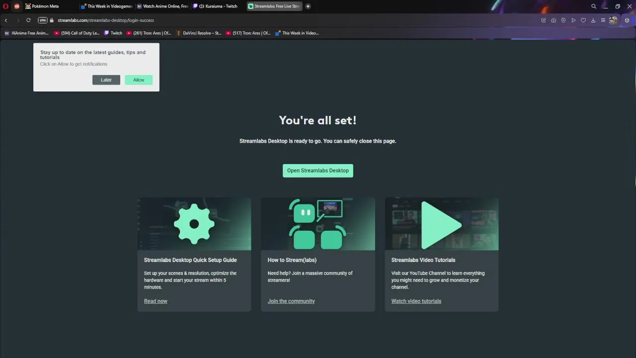The image size is (636, 358).
Task: Click the You're all set! heading
Action: click(318, 120)
